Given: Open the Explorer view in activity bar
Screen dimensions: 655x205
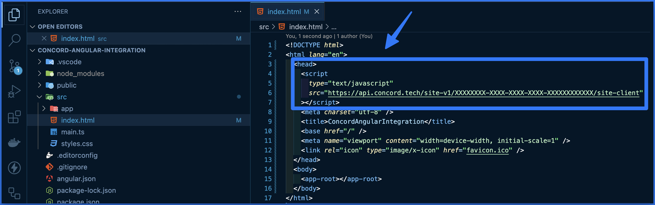Looking at the screenshot, I should (14, 15).
